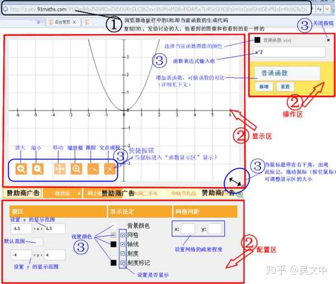Screen dimensions: 336x284
Task: Open the 轴线 axis color swatch
Action: click(114, 244)
